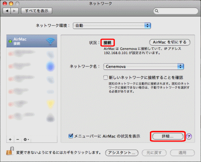Click the magnifier icon in search field
Image resolution: width=201 pixels, height=162 pixels.
[156, 11]
